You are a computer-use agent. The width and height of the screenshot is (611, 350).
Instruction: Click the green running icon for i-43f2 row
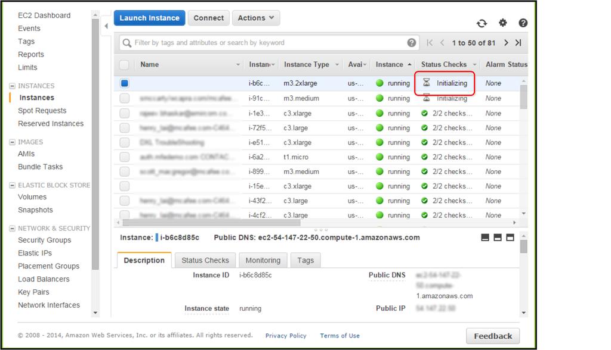(x=379, y=201)
